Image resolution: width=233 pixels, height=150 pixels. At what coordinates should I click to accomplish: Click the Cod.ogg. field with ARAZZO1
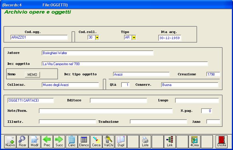pos(39,37)
